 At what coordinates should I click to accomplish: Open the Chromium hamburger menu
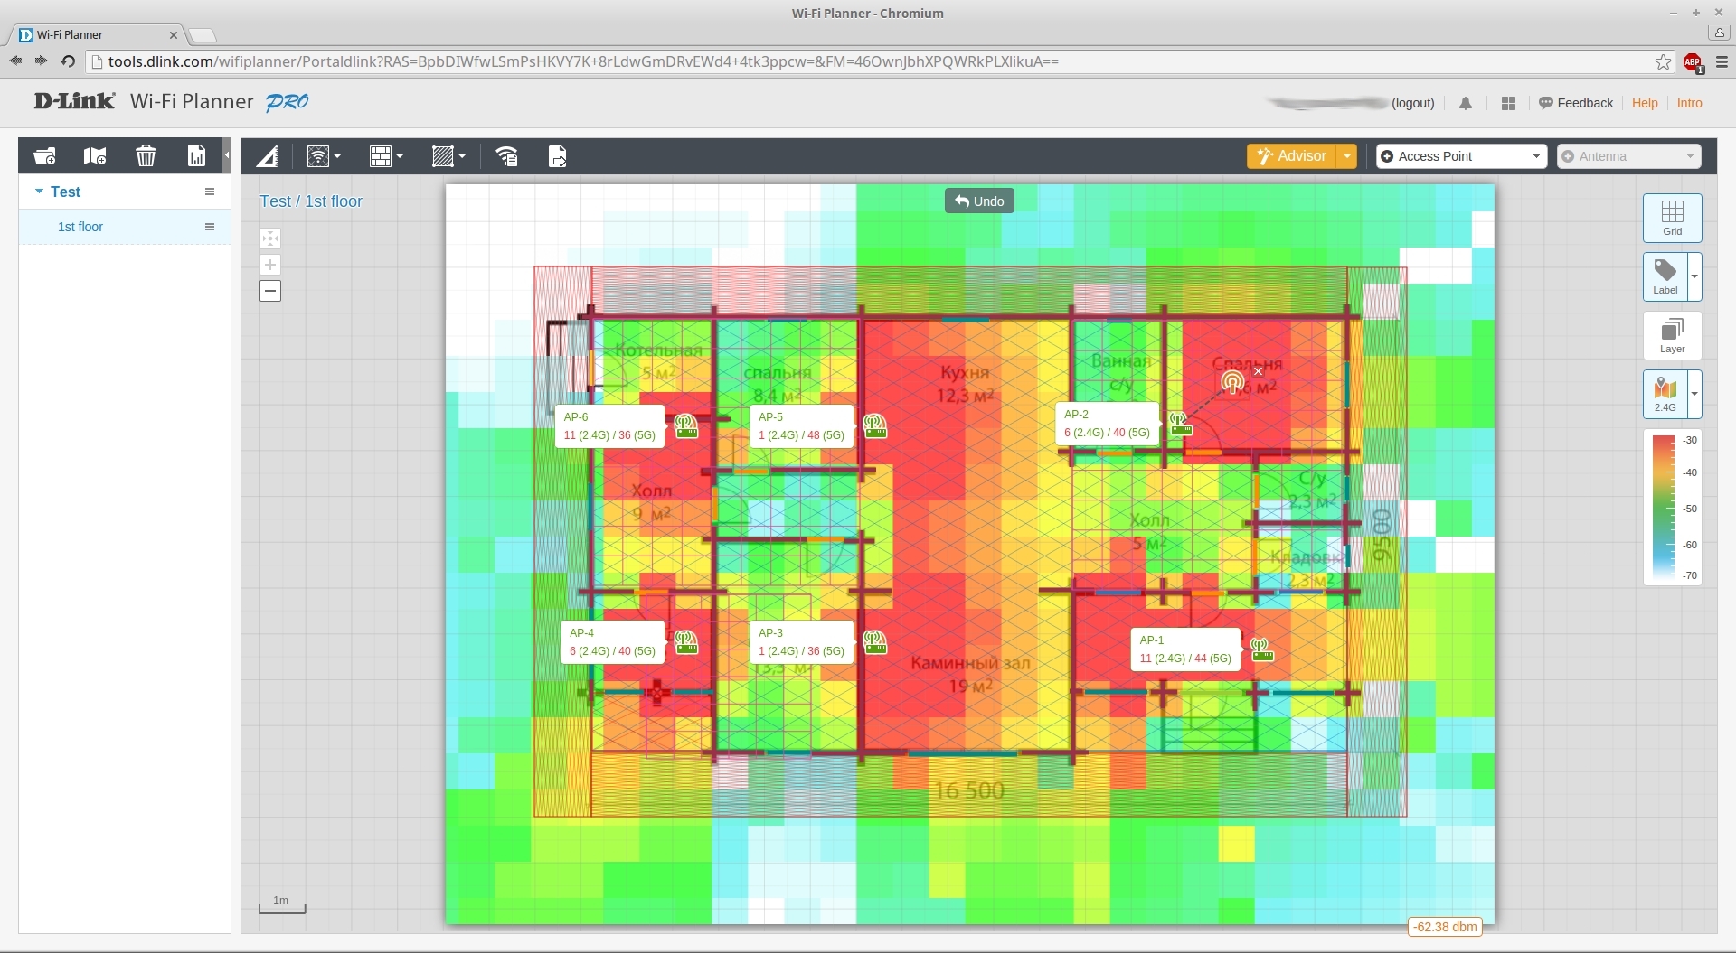(x=1722, y=61)
